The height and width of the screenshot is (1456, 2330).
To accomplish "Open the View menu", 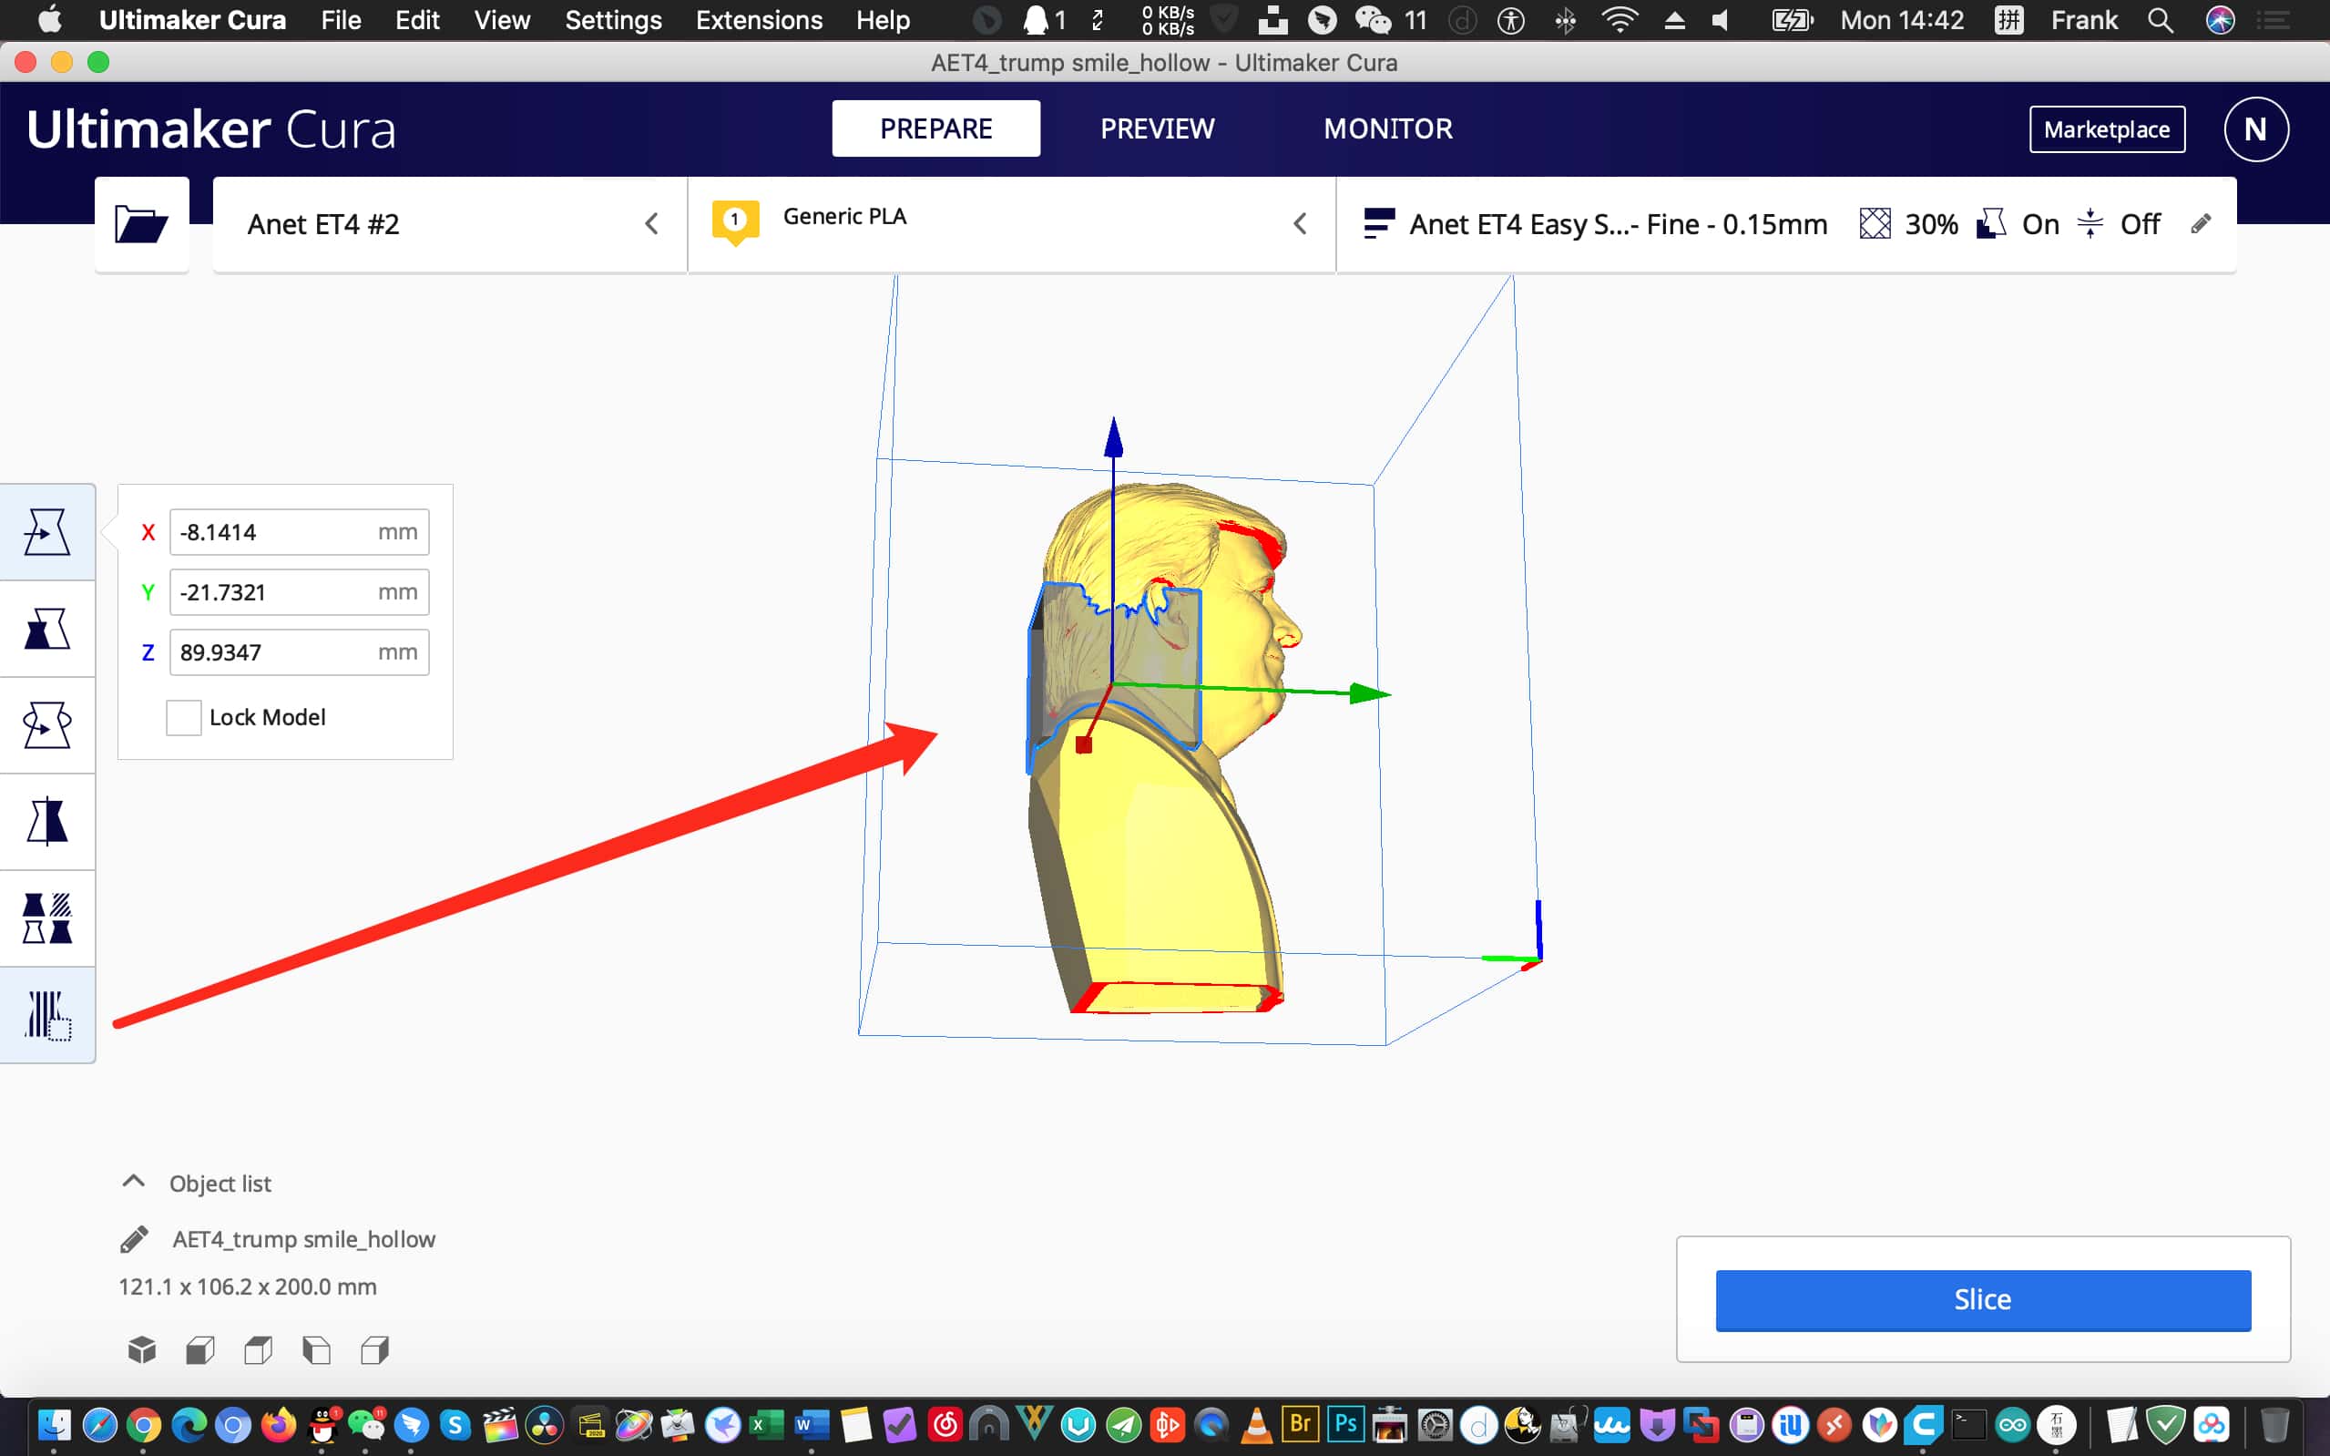I will [501, 20].
